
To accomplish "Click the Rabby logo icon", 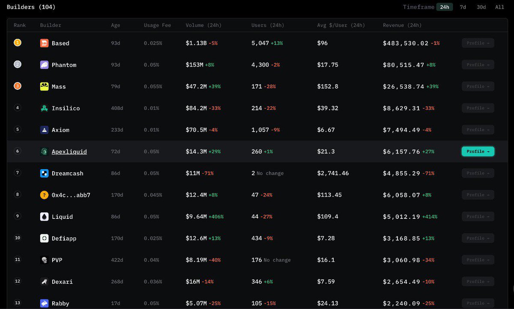I will (44, 303).
